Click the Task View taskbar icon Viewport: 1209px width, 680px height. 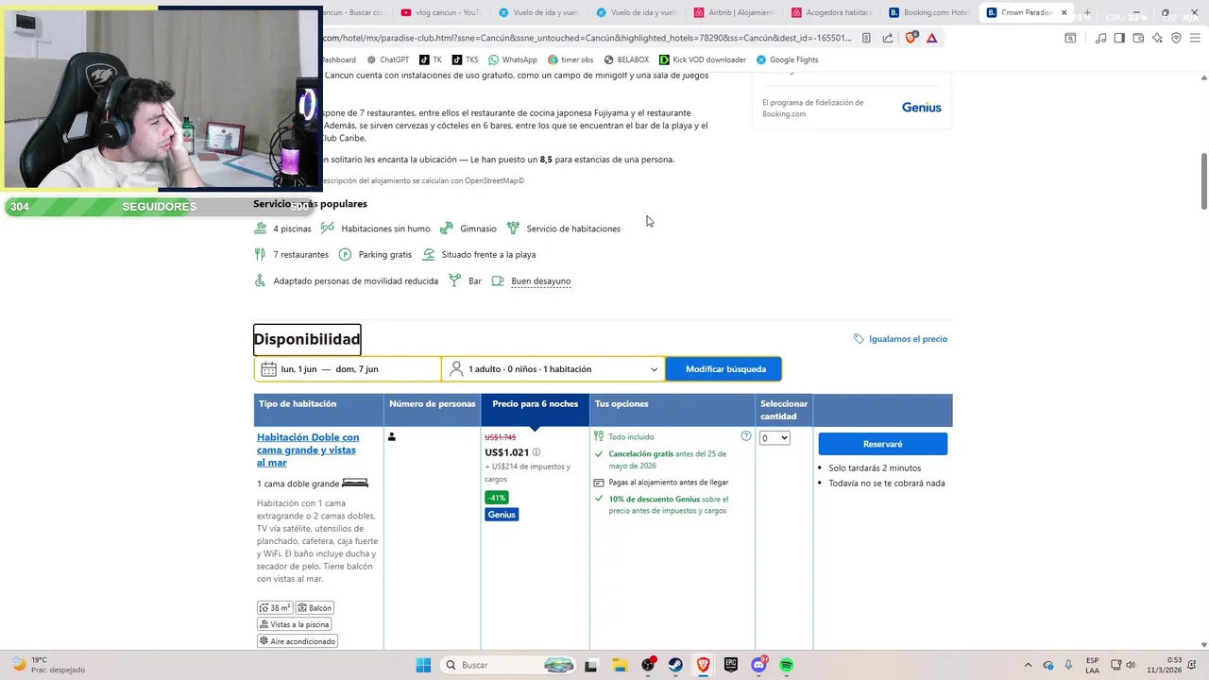(x=591, y=665)
